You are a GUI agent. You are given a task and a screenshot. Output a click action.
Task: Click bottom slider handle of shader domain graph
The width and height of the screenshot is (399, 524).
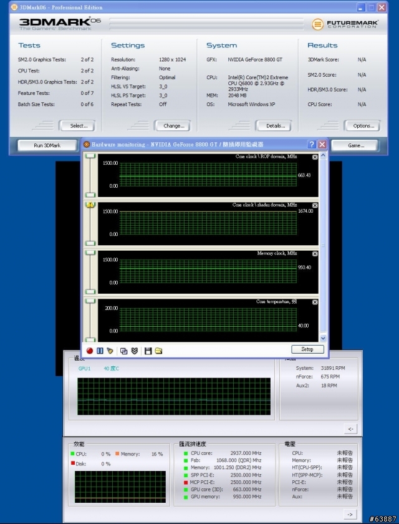(x=90, y=243)
